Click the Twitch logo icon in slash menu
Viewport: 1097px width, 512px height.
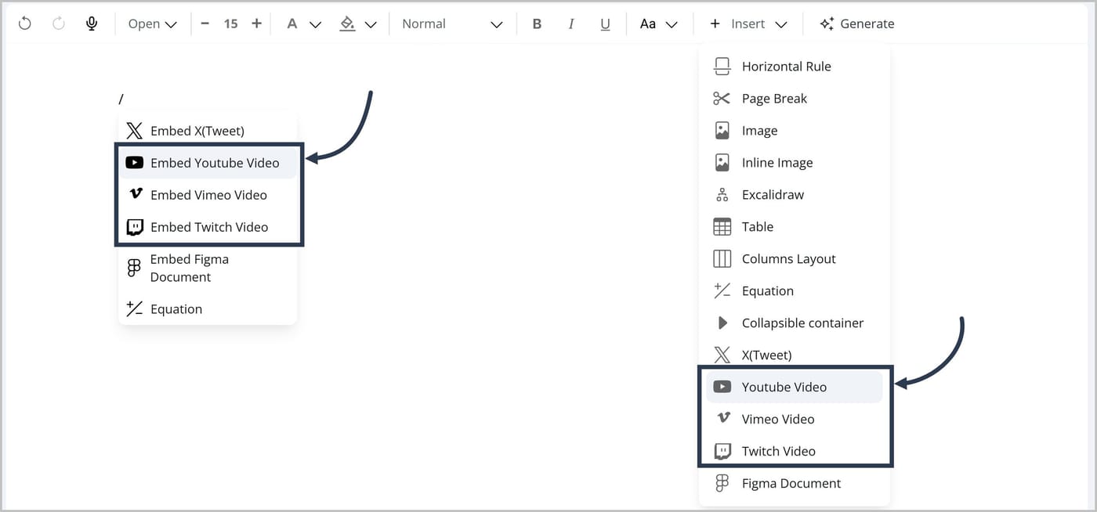[x=135, y=227]
